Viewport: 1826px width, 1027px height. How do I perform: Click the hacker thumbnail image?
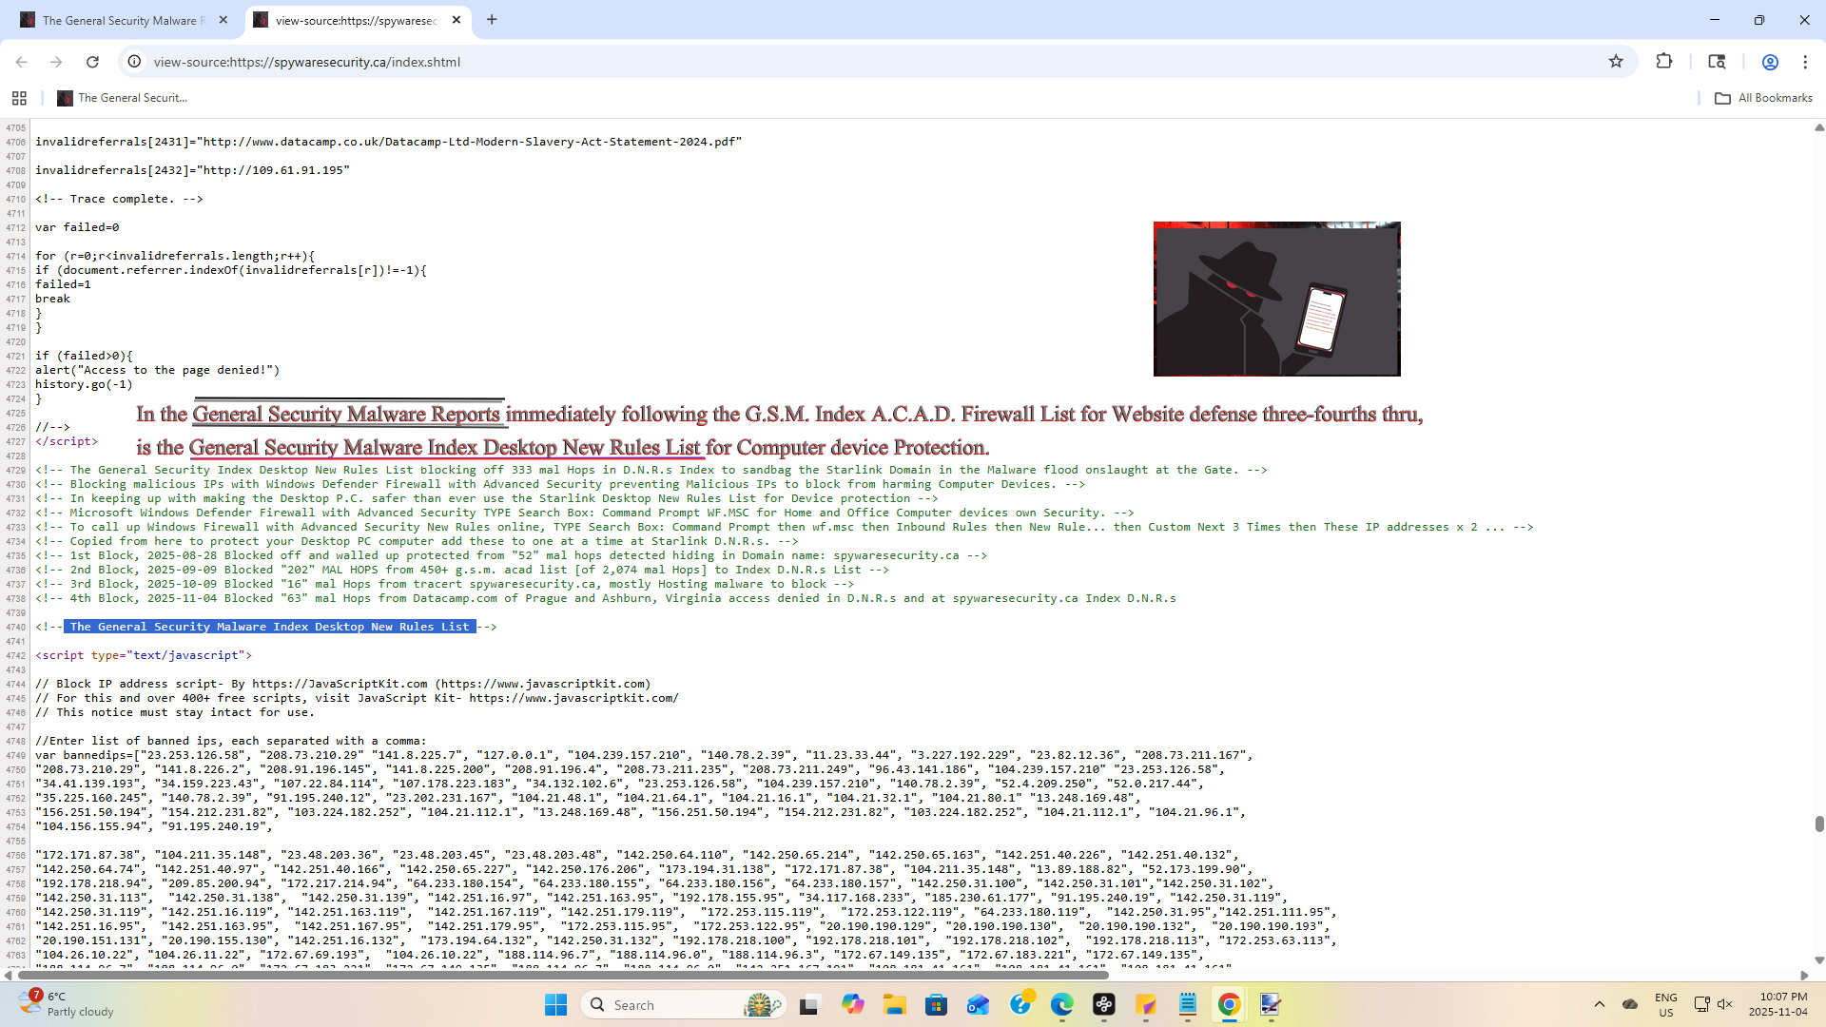point(1276,299)
